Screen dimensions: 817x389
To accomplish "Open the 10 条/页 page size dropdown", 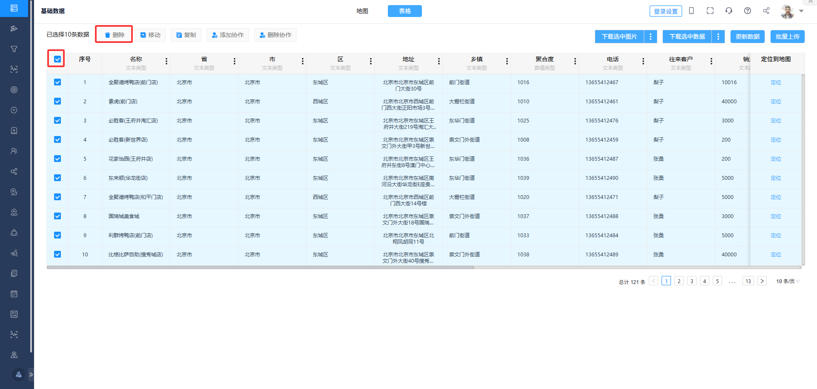I will 788,281.
